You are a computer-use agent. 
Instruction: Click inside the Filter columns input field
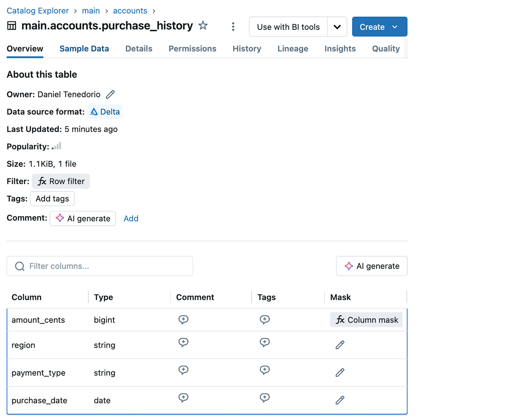click(100, 266)
